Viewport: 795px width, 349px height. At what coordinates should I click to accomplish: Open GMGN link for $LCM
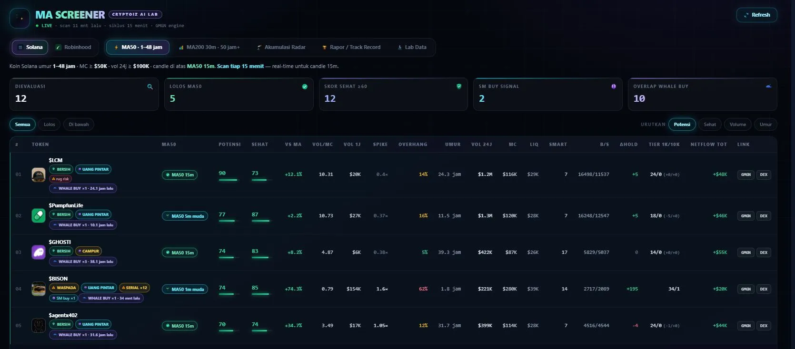[746, 174]
